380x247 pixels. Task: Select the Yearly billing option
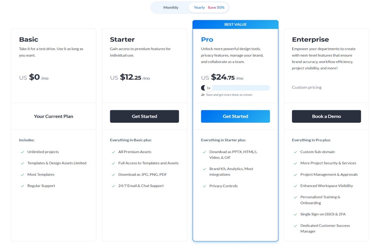pos(199,8)
